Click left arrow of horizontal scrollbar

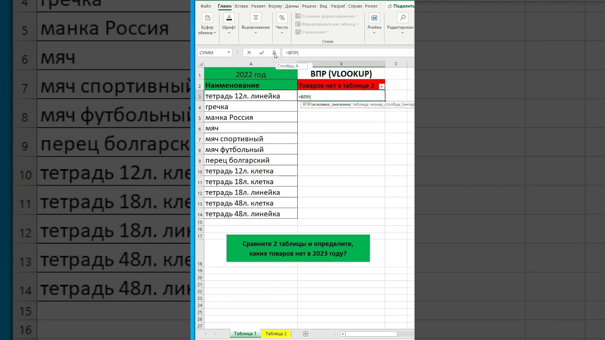coord(343,334)
